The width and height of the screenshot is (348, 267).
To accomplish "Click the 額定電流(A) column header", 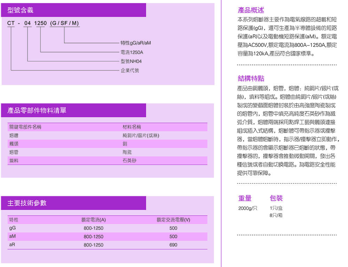I will (x=93, y=220).
